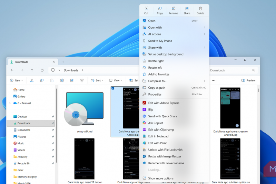The width and height of the screenshot is (276, 184).
Task: Click the toolbar Delete trash icon
Action: point(82,80)
